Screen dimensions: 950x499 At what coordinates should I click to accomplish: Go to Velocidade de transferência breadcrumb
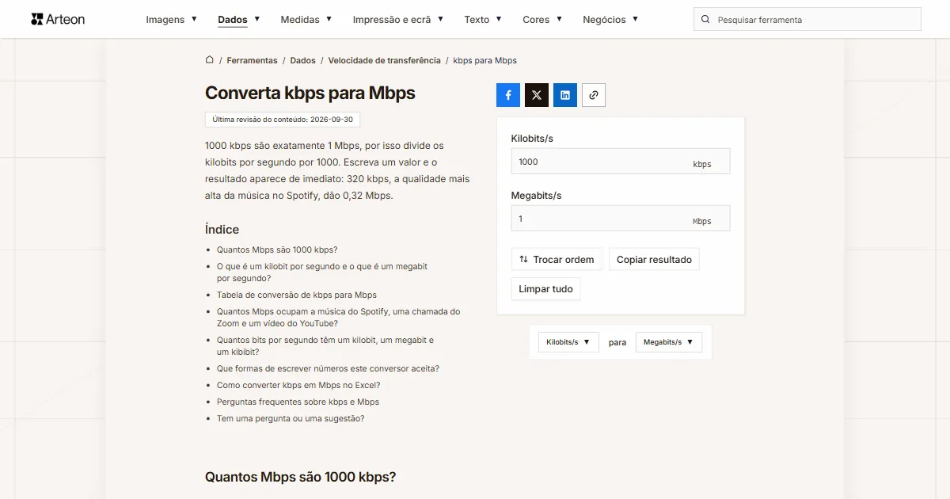point(384,60)
